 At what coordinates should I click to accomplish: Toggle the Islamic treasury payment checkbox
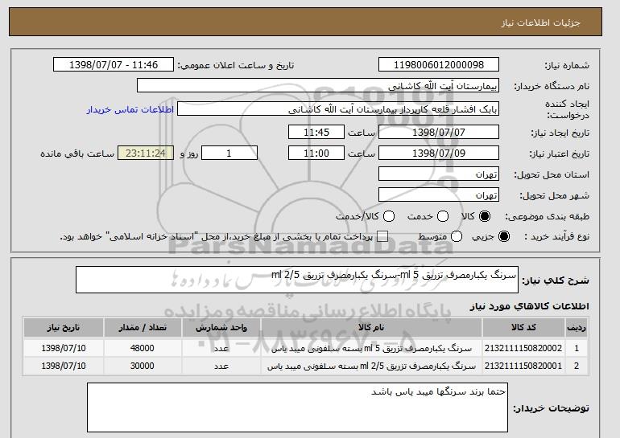coord(382,236)
